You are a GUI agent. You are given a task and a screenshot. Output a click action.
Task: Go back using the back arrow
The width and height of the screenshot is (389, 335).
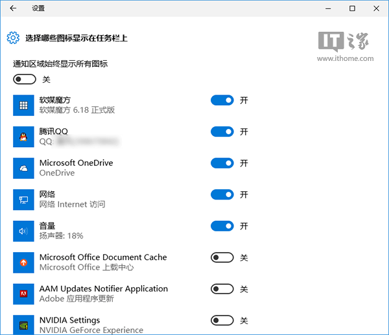point(13,8)
